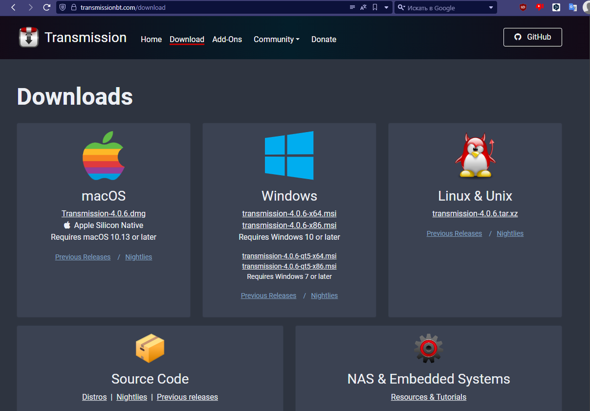Click the padlock site security icon
This screenshot has width=590, height=411.
point(74,7)
